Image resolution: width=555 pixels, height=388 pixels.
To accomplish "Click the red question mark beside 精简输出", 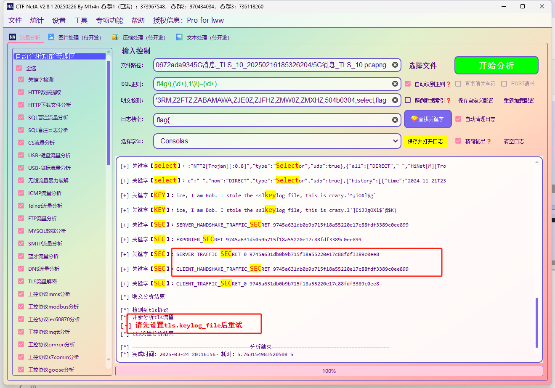I will [489, 142].
